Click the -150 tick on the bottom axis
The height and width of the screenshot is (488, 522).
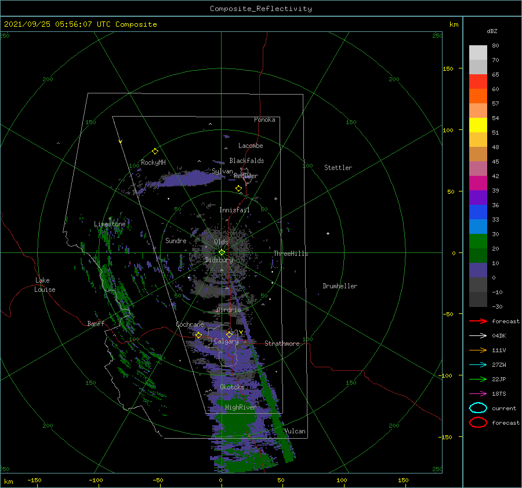[x=34, y=480]
